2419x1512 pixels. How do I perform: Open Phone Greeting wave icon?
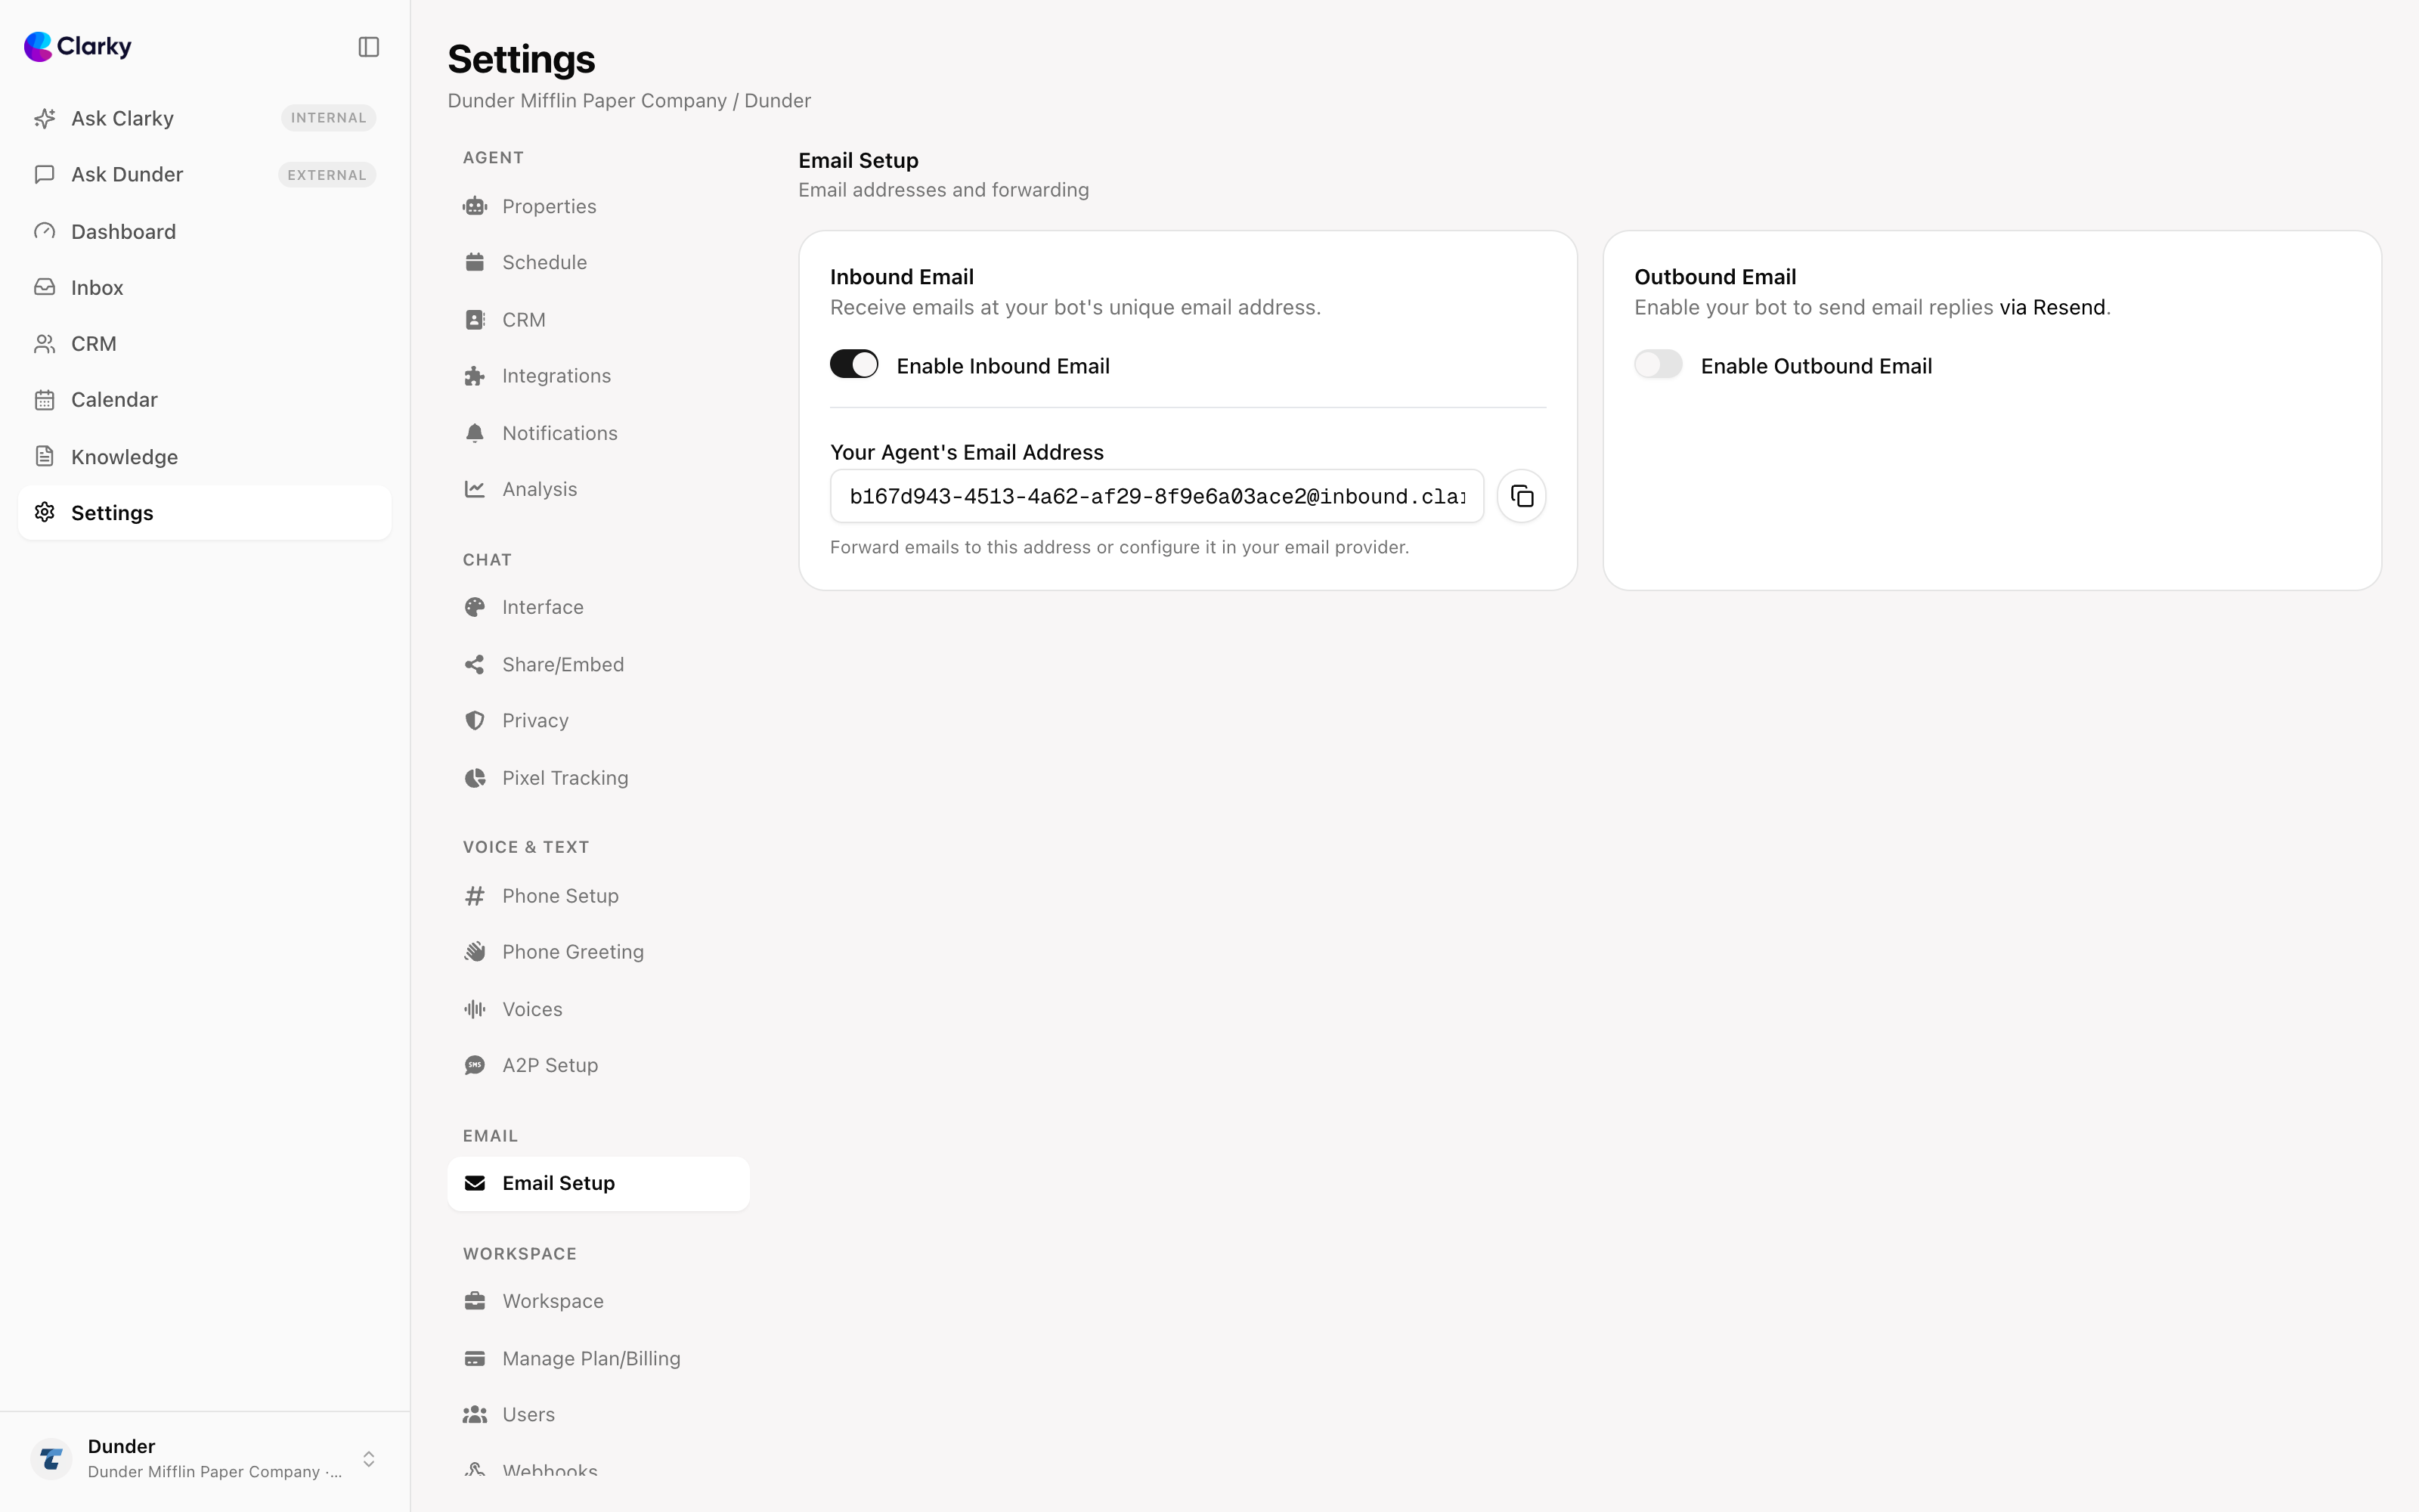pos(475,952)
